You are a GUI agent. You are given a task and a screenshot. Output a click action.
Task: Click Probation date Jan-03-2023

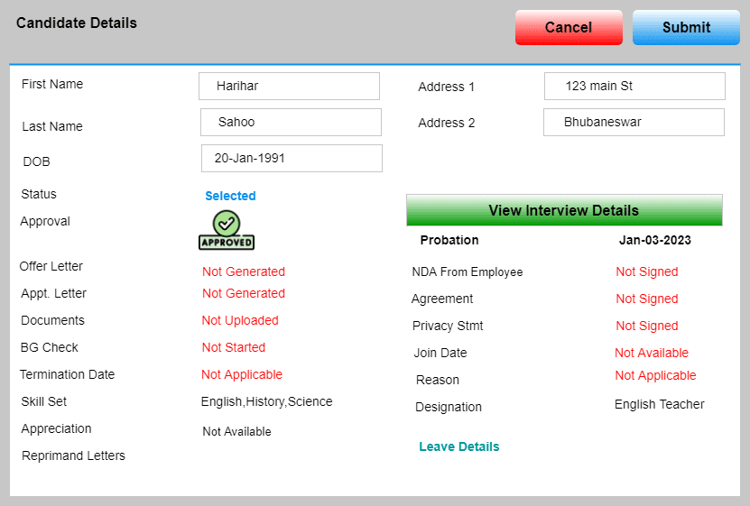655,240
